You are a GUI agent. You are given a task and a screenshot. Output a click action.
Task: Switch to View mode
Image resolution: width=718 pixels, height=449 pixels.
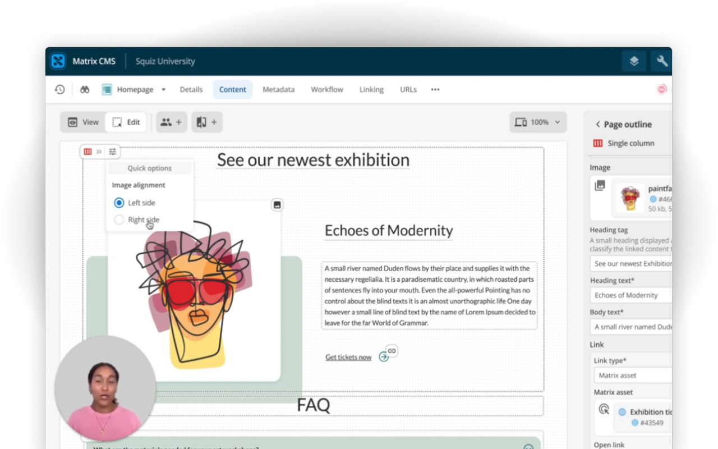coord(83,122)
